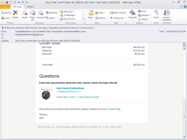Expand the Quick Steps gallery

83,19
